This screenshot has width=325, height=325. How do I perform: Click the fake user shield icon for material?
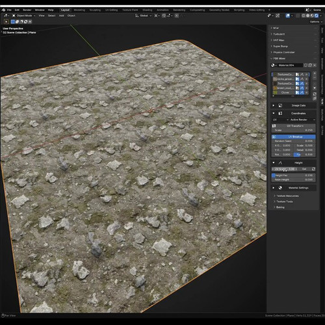pos(305,65)
